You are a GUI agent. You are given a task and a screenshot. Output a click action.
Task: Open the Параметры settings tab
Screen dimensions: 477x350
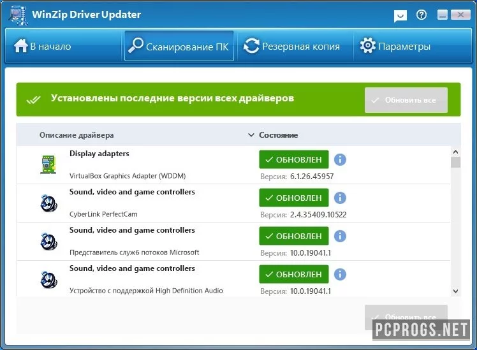412,47
